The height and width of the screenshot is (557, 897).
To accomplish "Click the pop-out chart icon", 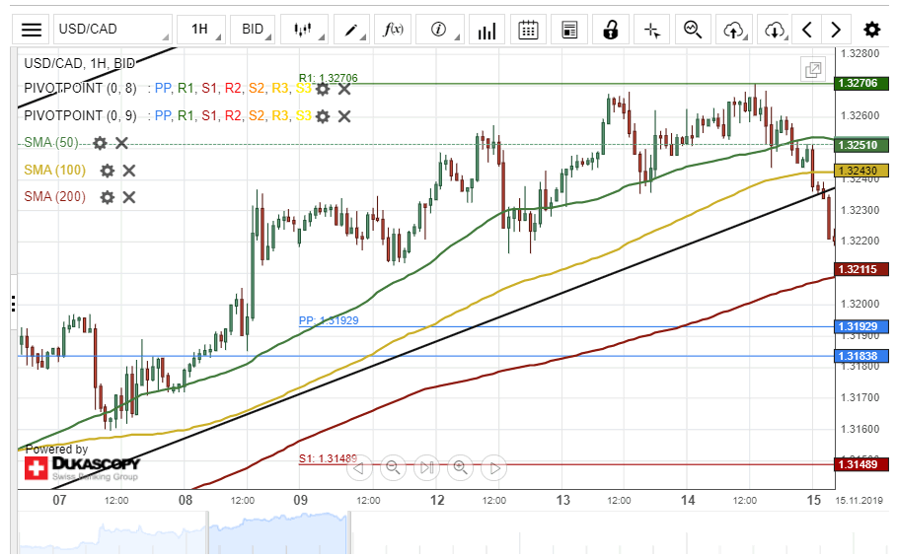I will pos(813,70).
